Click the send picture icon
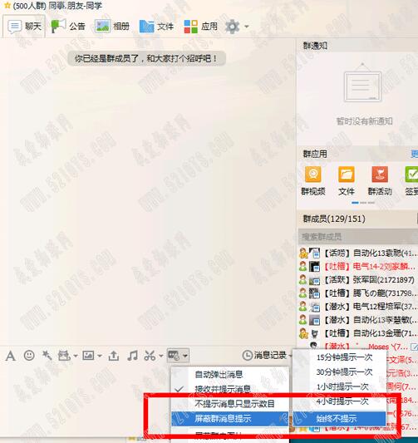This screenshot has width=418, height=443. point(88,356)
